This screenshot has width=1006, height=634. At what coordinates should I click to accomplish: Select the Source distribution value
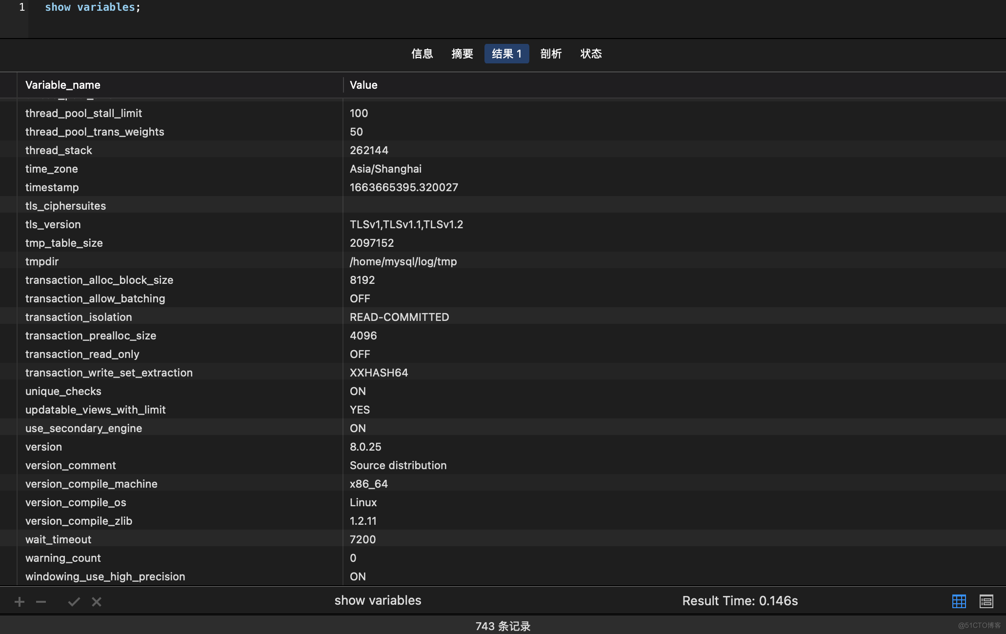point(398,465)
